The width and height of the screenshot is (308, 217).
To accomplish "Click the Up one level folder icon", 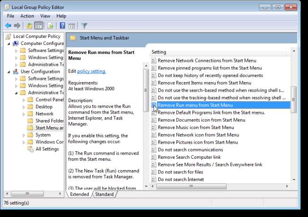I will click(x=29, y=26).
